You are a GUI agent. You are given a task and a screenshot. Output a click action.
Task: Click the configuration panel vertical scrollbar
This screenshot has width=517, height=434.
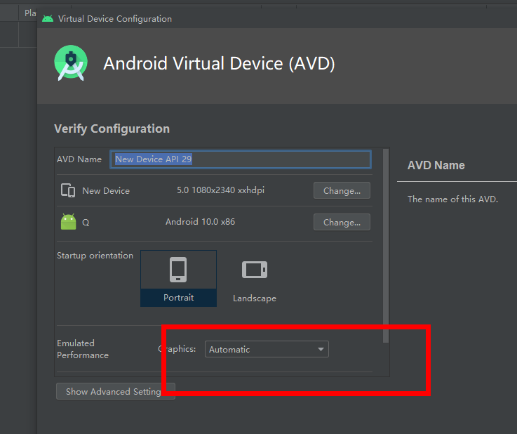[x=385, y=246]
